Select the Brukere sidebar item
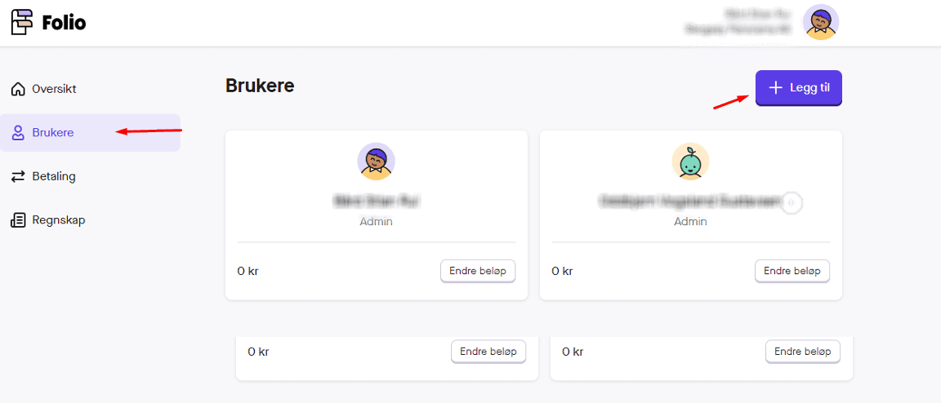 point(53,133)
